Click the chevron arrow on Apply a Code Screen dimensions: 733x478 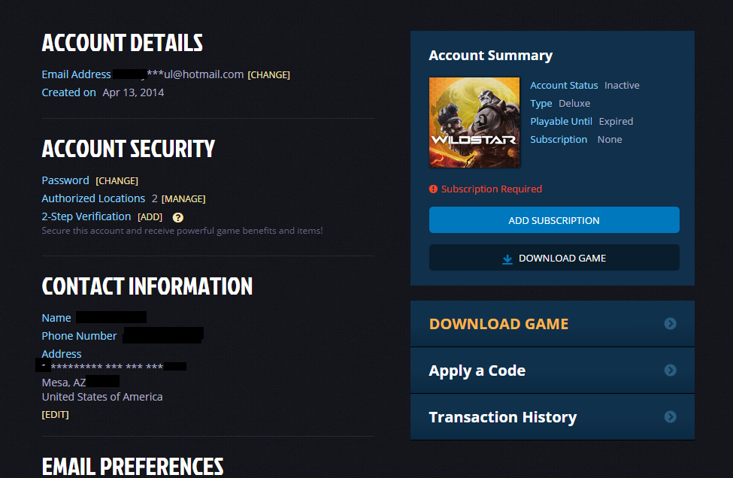point(671,371)
